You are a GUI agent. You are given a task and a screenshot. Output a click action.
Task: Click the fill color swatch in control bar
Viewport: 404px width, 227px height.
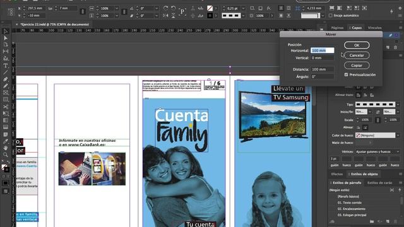(x=210, y=8)
